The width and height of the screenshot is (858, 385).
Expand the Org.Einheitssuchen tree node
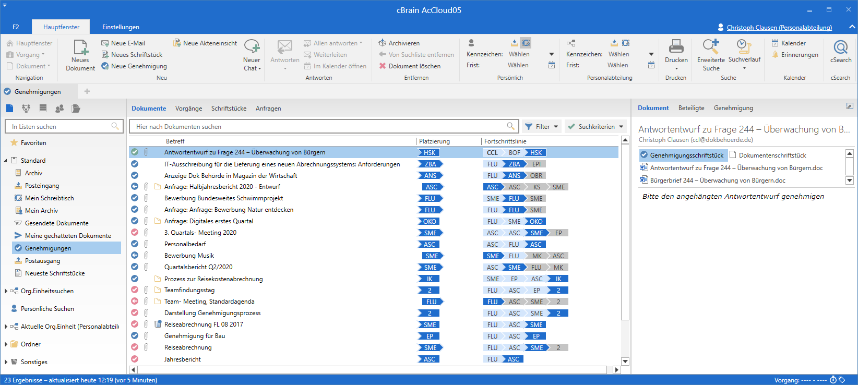pos(6,291)
